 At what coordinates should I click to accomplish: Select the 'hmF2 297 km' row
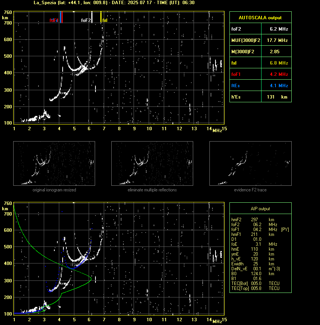pyautogui.click(x=253, y=220)
